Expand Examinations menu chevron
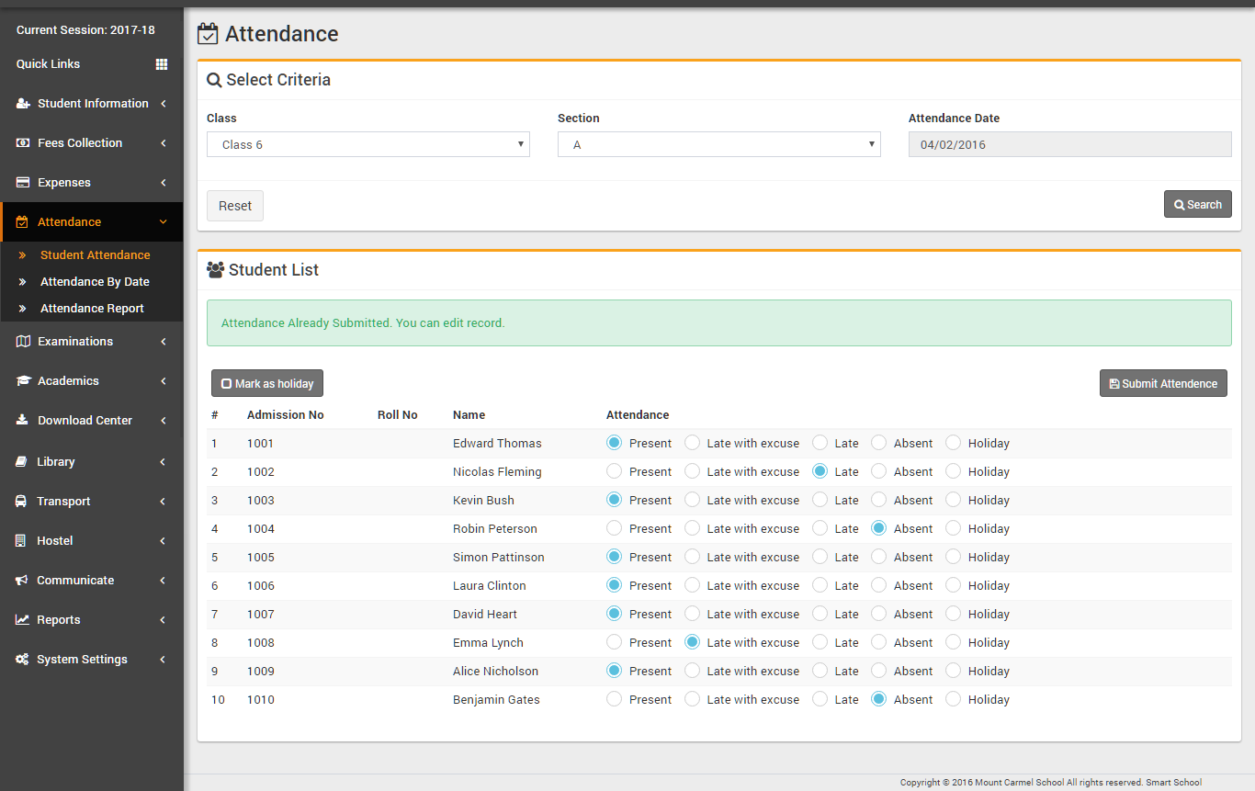 pyautogui.click(x=164, y=342)
